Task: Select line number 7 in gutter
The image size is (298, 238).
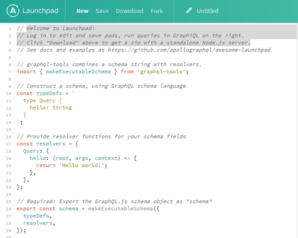Action: (9, 72)
